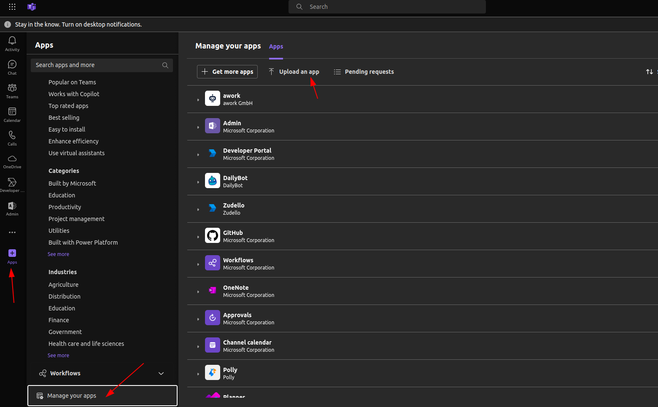Open Utilities category
Viewport: 658px width, 407px height.
[x=59, y=231]
